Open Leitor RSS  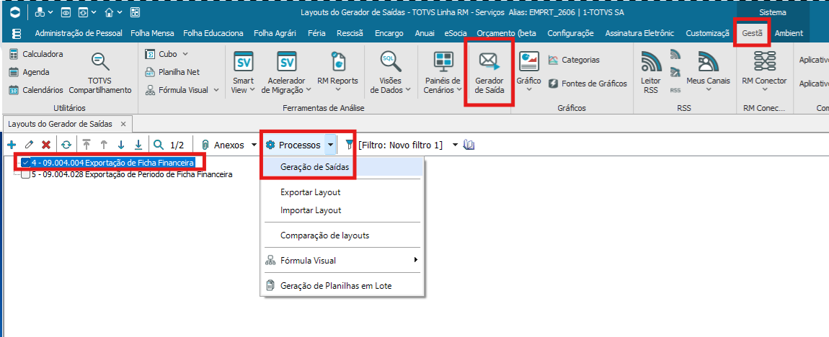651,73
